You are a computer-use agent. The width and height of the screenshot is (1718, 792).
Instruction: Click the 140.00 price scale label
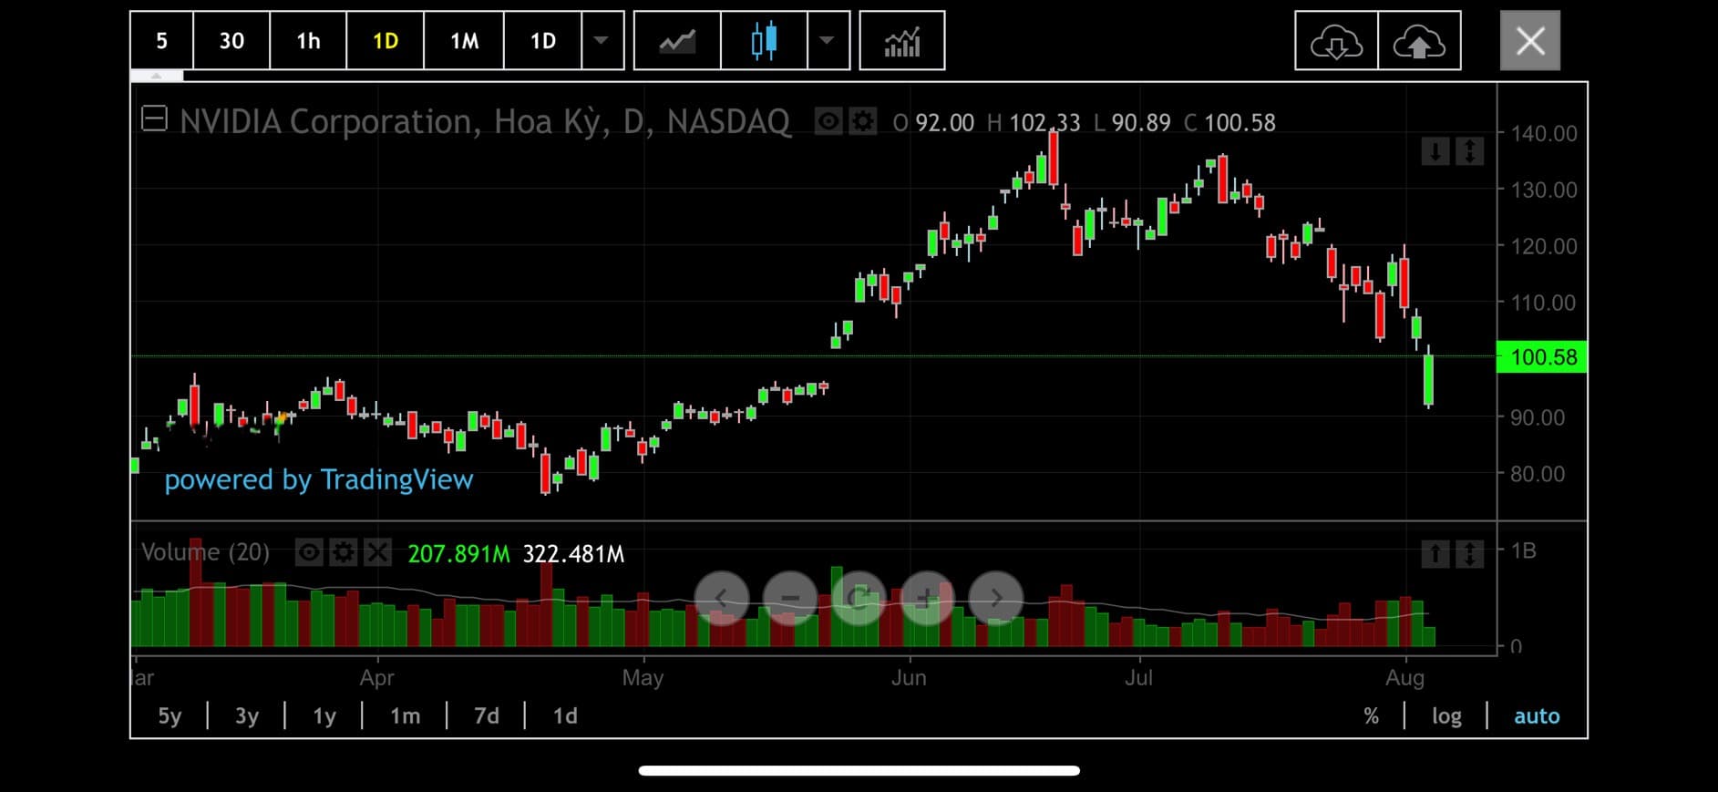(1544, 133)
